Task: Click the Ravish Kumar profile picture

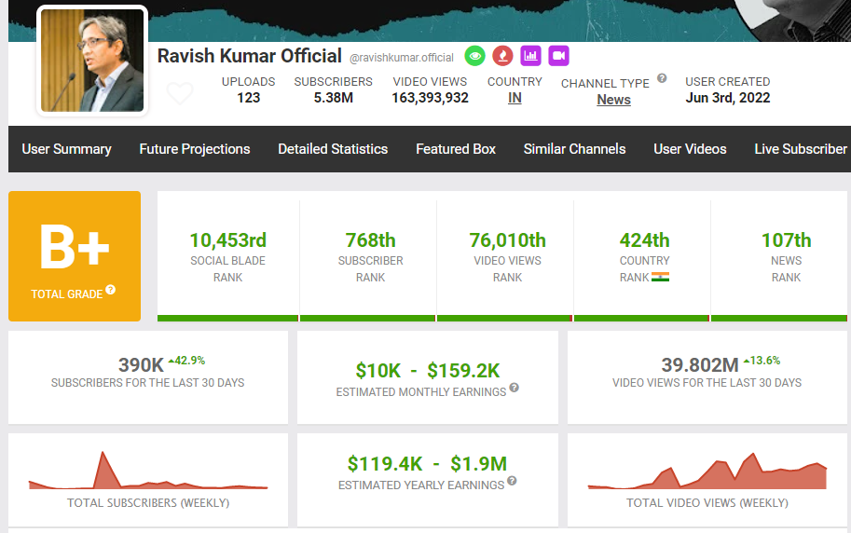Action: (92, 61)
